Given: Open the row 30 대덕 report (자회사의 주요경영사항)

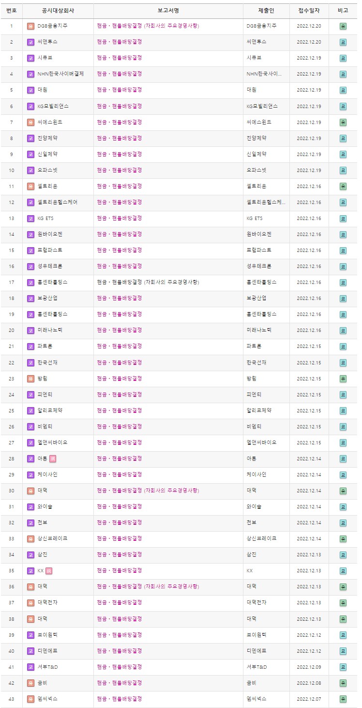Looking at the screenshot, I should 148,490.
